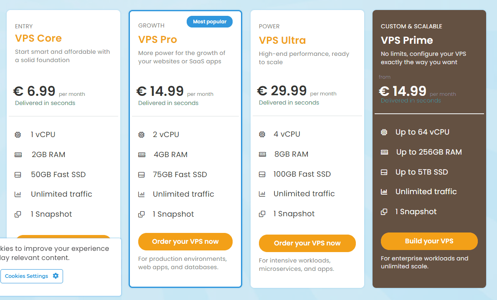Click the RAM icon beside 4GB RAM
This screenshot has width=497, height=300.
pos(142,155)
